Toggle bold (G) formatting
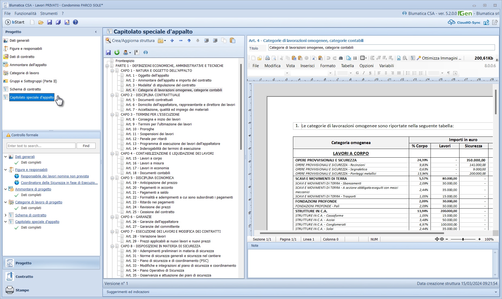 [357, 73]
